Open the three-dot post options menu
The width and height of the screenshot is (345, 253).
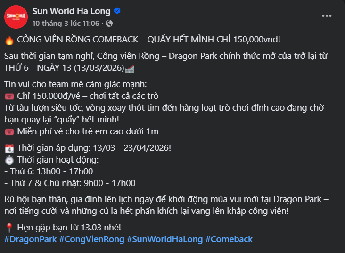(x=327, y=16)
